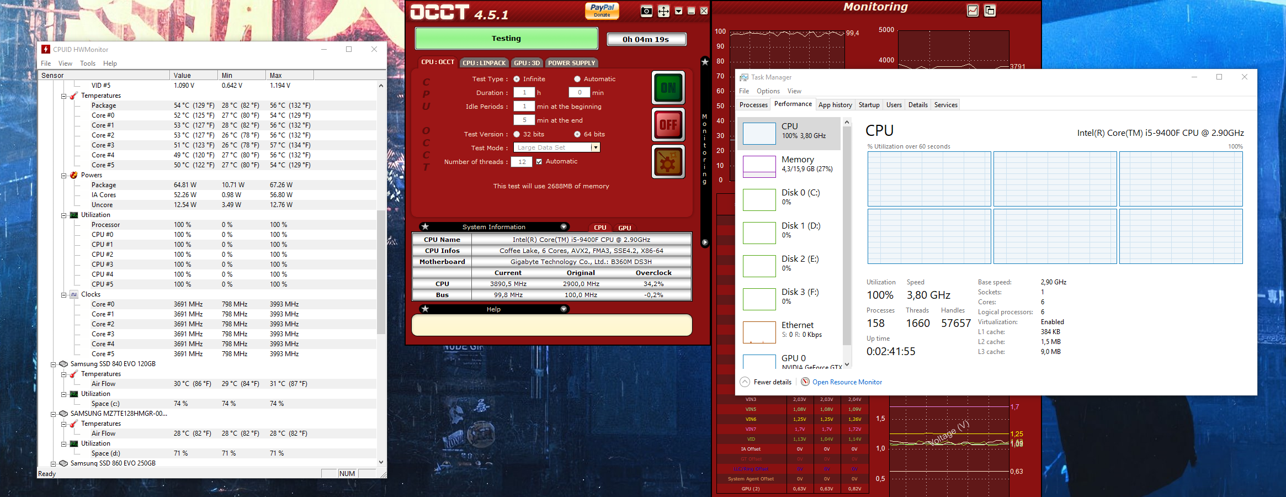Click the star beside System Information
Viewport: 1286px width, 497px height.
(x=425, y=226)
